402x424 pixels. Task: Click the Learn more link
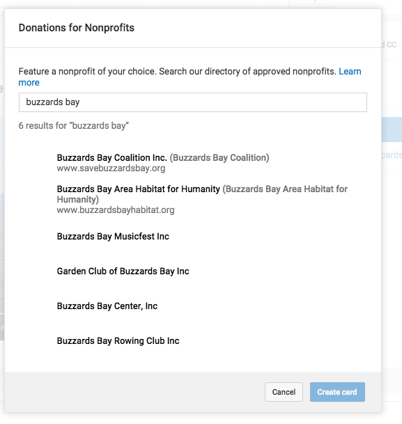pyautogui.click(x=350, y=72)
